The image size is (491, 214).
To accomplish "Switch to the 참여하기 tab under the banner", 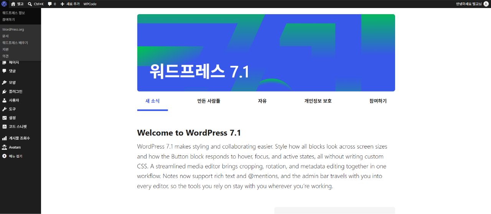I will [x=378, y=101].
